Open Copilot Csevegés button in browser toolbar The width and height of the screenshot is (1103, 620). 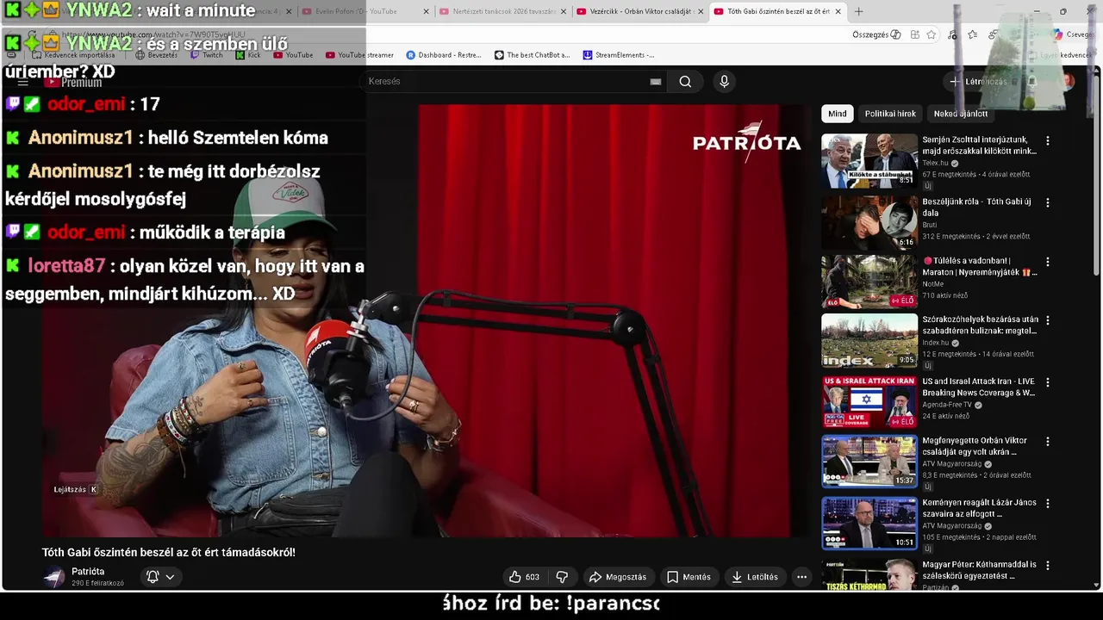(1074, 34)
